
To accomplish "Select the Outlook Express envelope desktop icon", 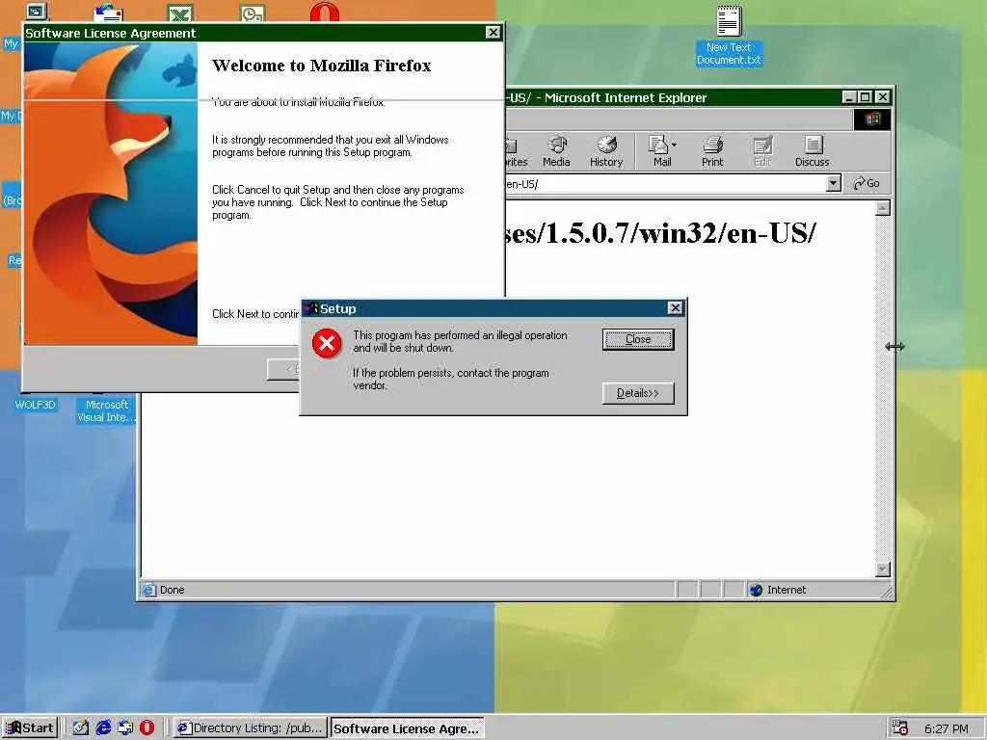I will [108, 13].
